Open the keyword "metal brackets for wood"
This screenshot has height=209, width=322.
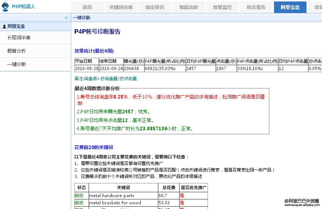(x=115, y=203)
